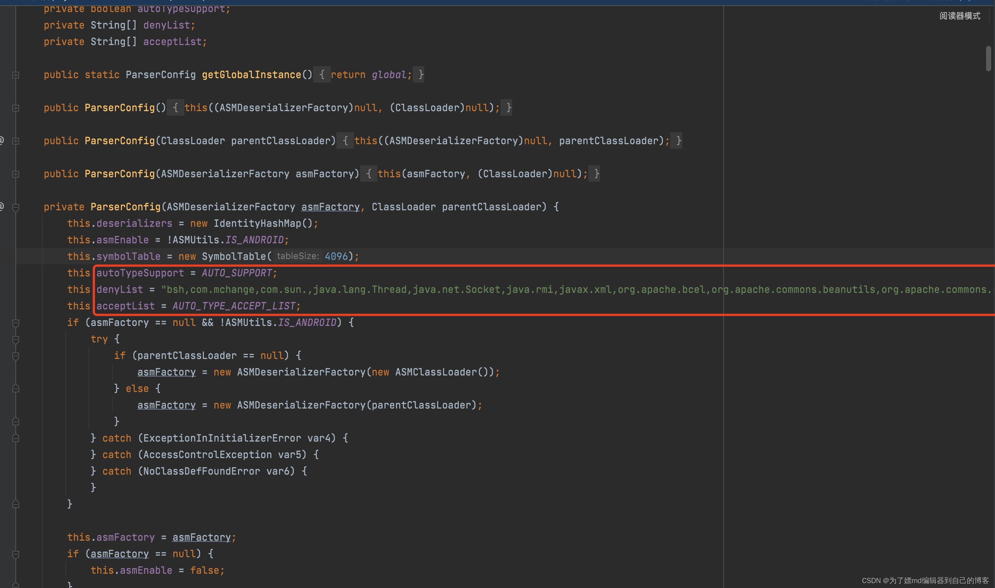Collapse the 'if (asmFactory == null) {' block near bottom
Image resolution: width=995 pixels, height=588 pixels.
click(16, 554)
